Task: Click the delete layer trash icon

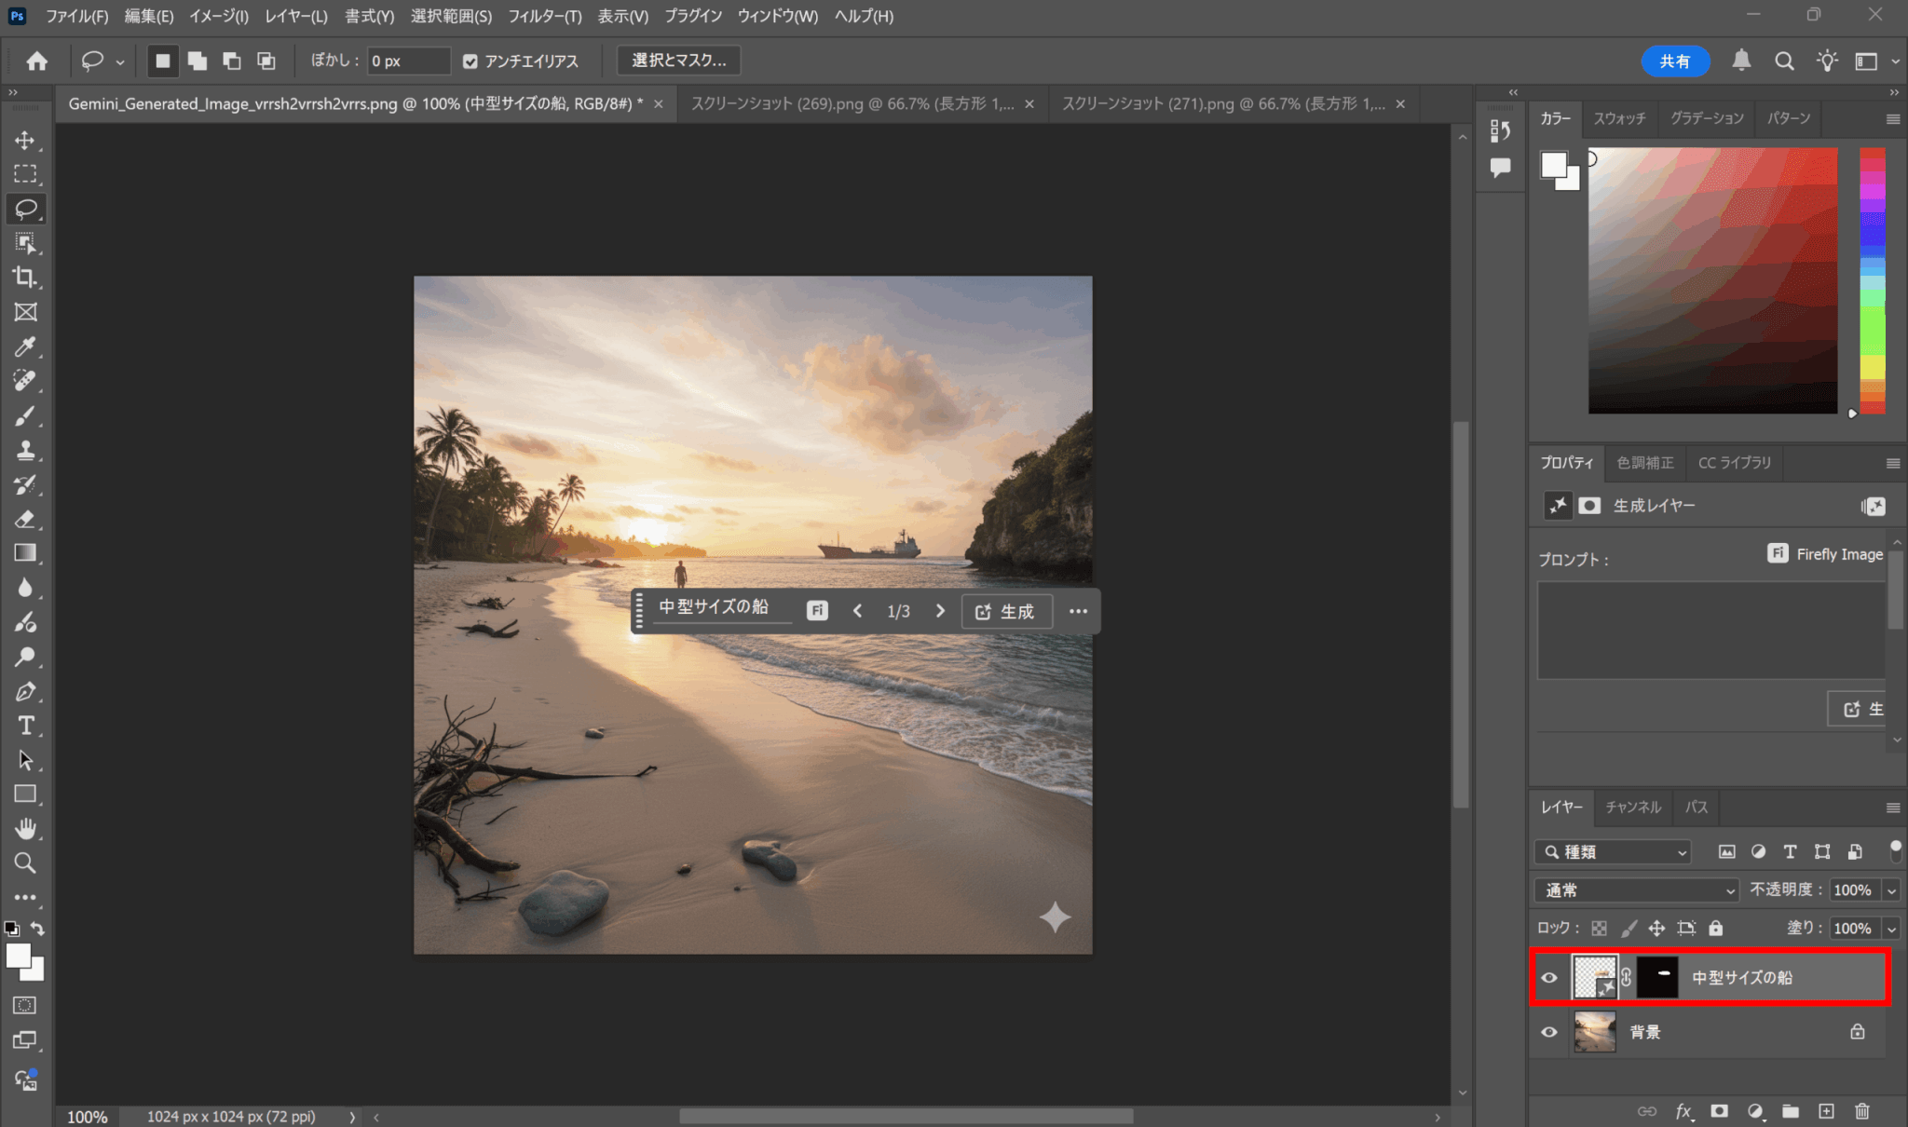Action: tap(1861, 1111)
